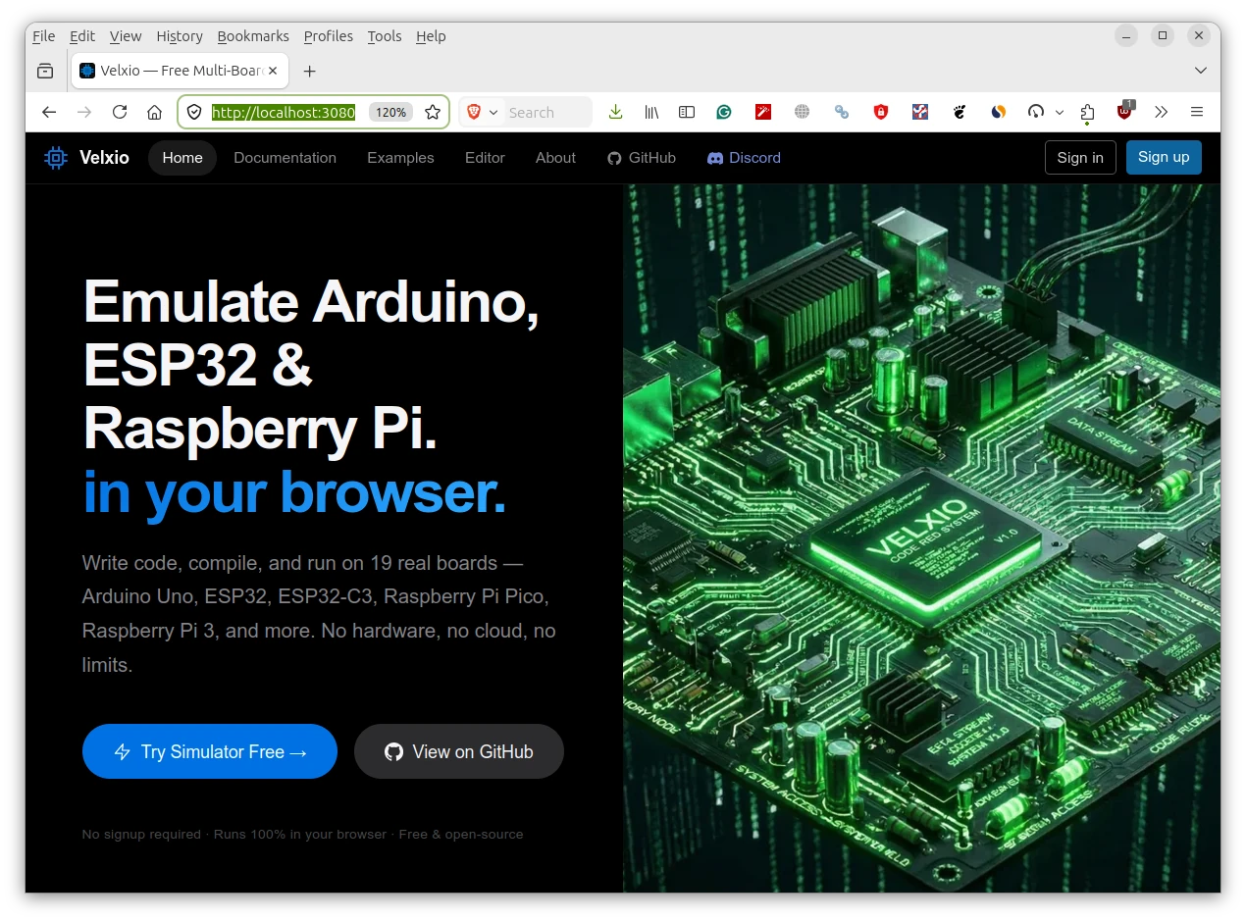Open the Extensions puzzle icon
The height and width of the screenshot is (921, 1246).
(x=1087, y=113)
